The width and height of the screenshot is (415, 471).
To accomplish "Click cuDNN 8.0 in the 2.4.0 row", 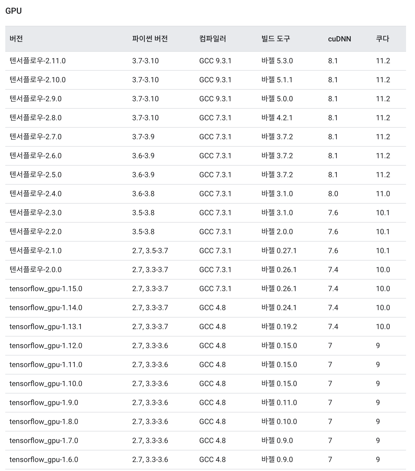I will (333, 194).
